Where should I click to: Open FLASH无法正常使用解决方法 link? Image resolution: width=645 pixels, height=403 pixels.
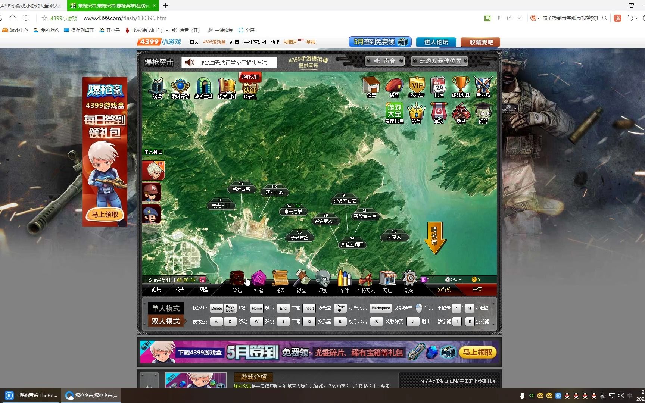click(x=234, y=63)
